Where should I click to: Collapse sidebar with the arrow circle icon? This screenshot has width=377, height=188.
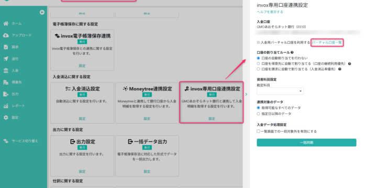tap(42, 13)
